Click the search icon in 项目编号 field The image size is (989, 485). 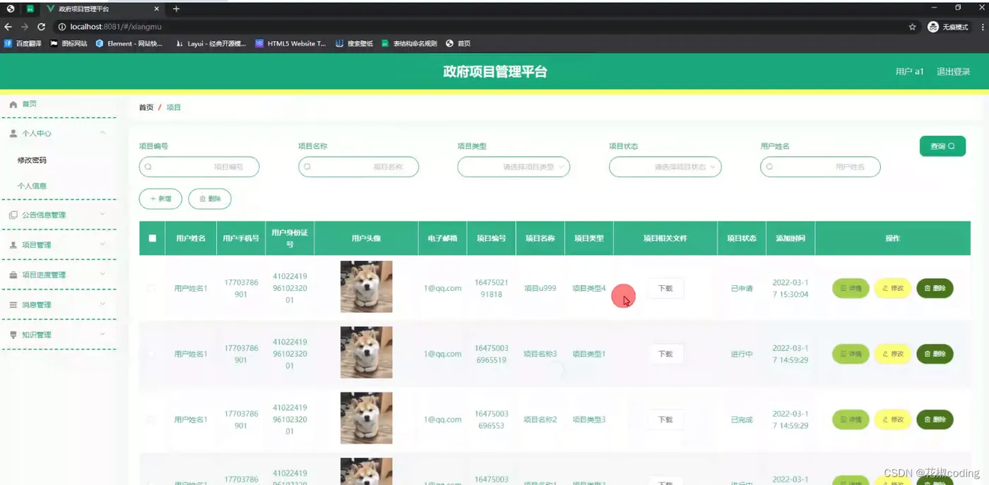click(x=149, y=167)
